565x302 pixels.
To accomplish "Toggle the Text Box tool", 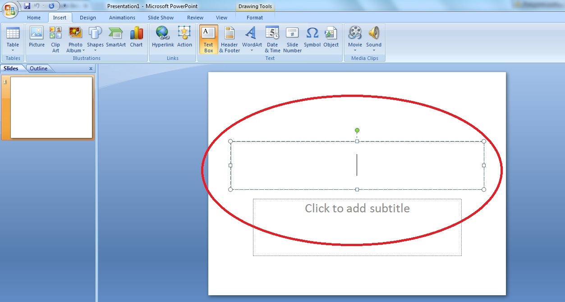I will tap(208, 39).
